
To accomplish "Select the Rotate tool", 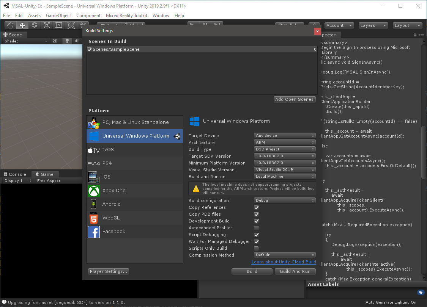I will coord(34,25).
